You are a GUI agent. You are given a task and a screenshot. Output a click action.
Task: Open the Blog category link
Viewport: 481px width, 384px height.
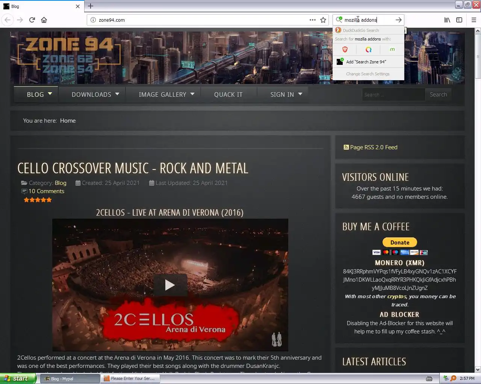click(x=61, y=183)
